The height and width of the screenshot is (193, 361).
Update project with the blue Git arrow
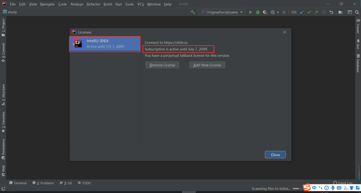click(x=302, y=12)
